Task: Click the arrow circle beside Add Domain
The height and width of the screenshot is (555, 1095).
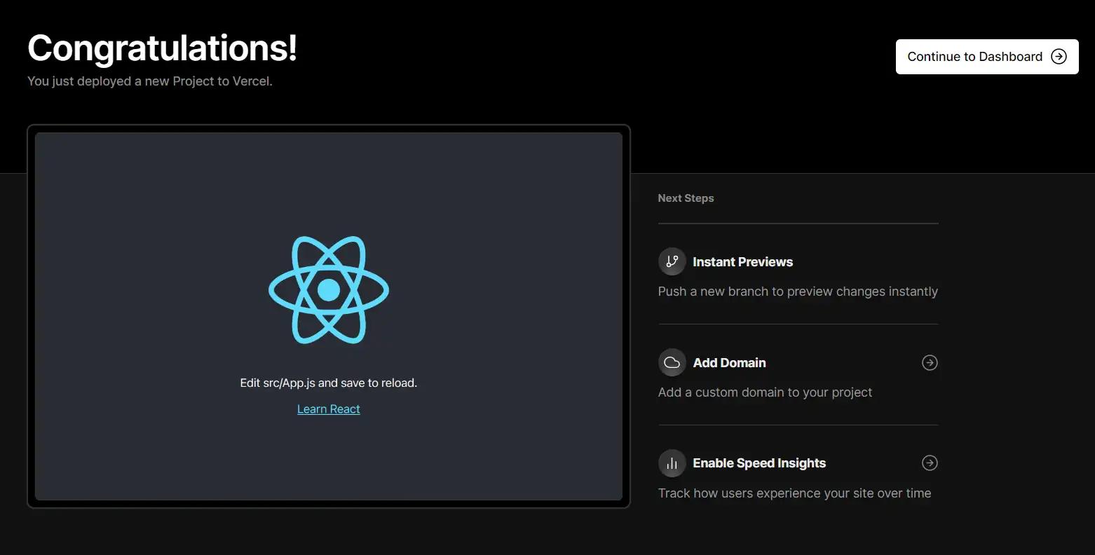Action: point(930,362)
